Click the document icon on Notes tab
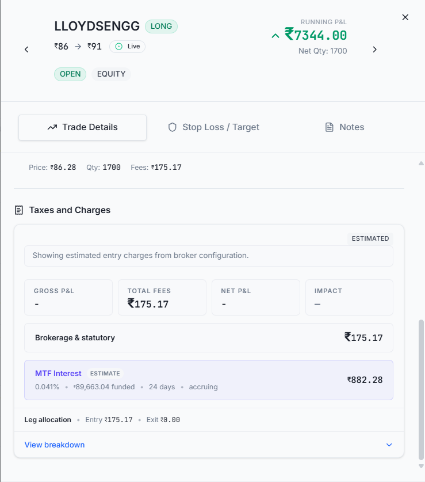425x482 pixels. tap(329, 127)
